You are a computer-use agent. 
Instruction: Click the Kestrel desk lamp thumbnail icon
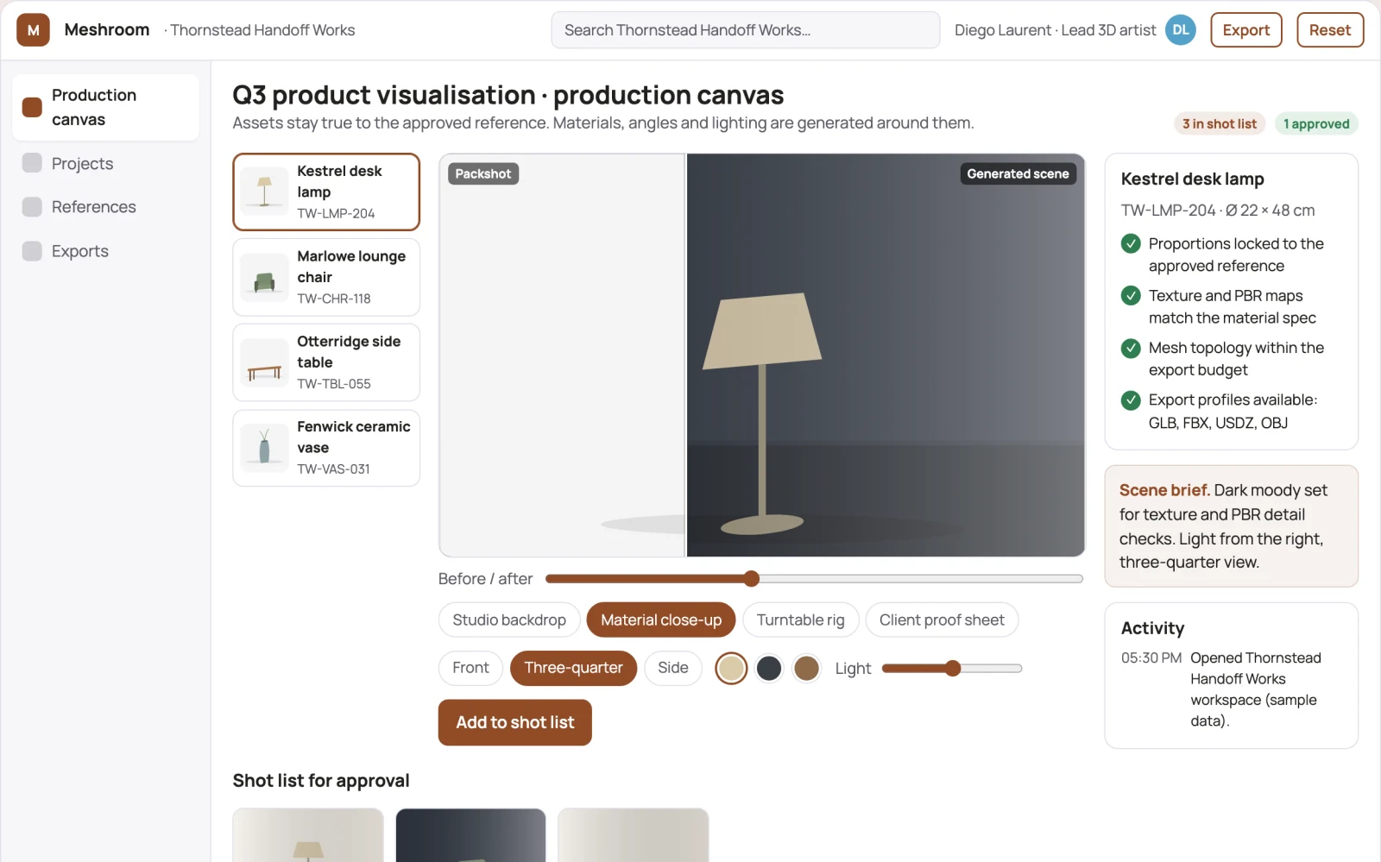[264, 192]
